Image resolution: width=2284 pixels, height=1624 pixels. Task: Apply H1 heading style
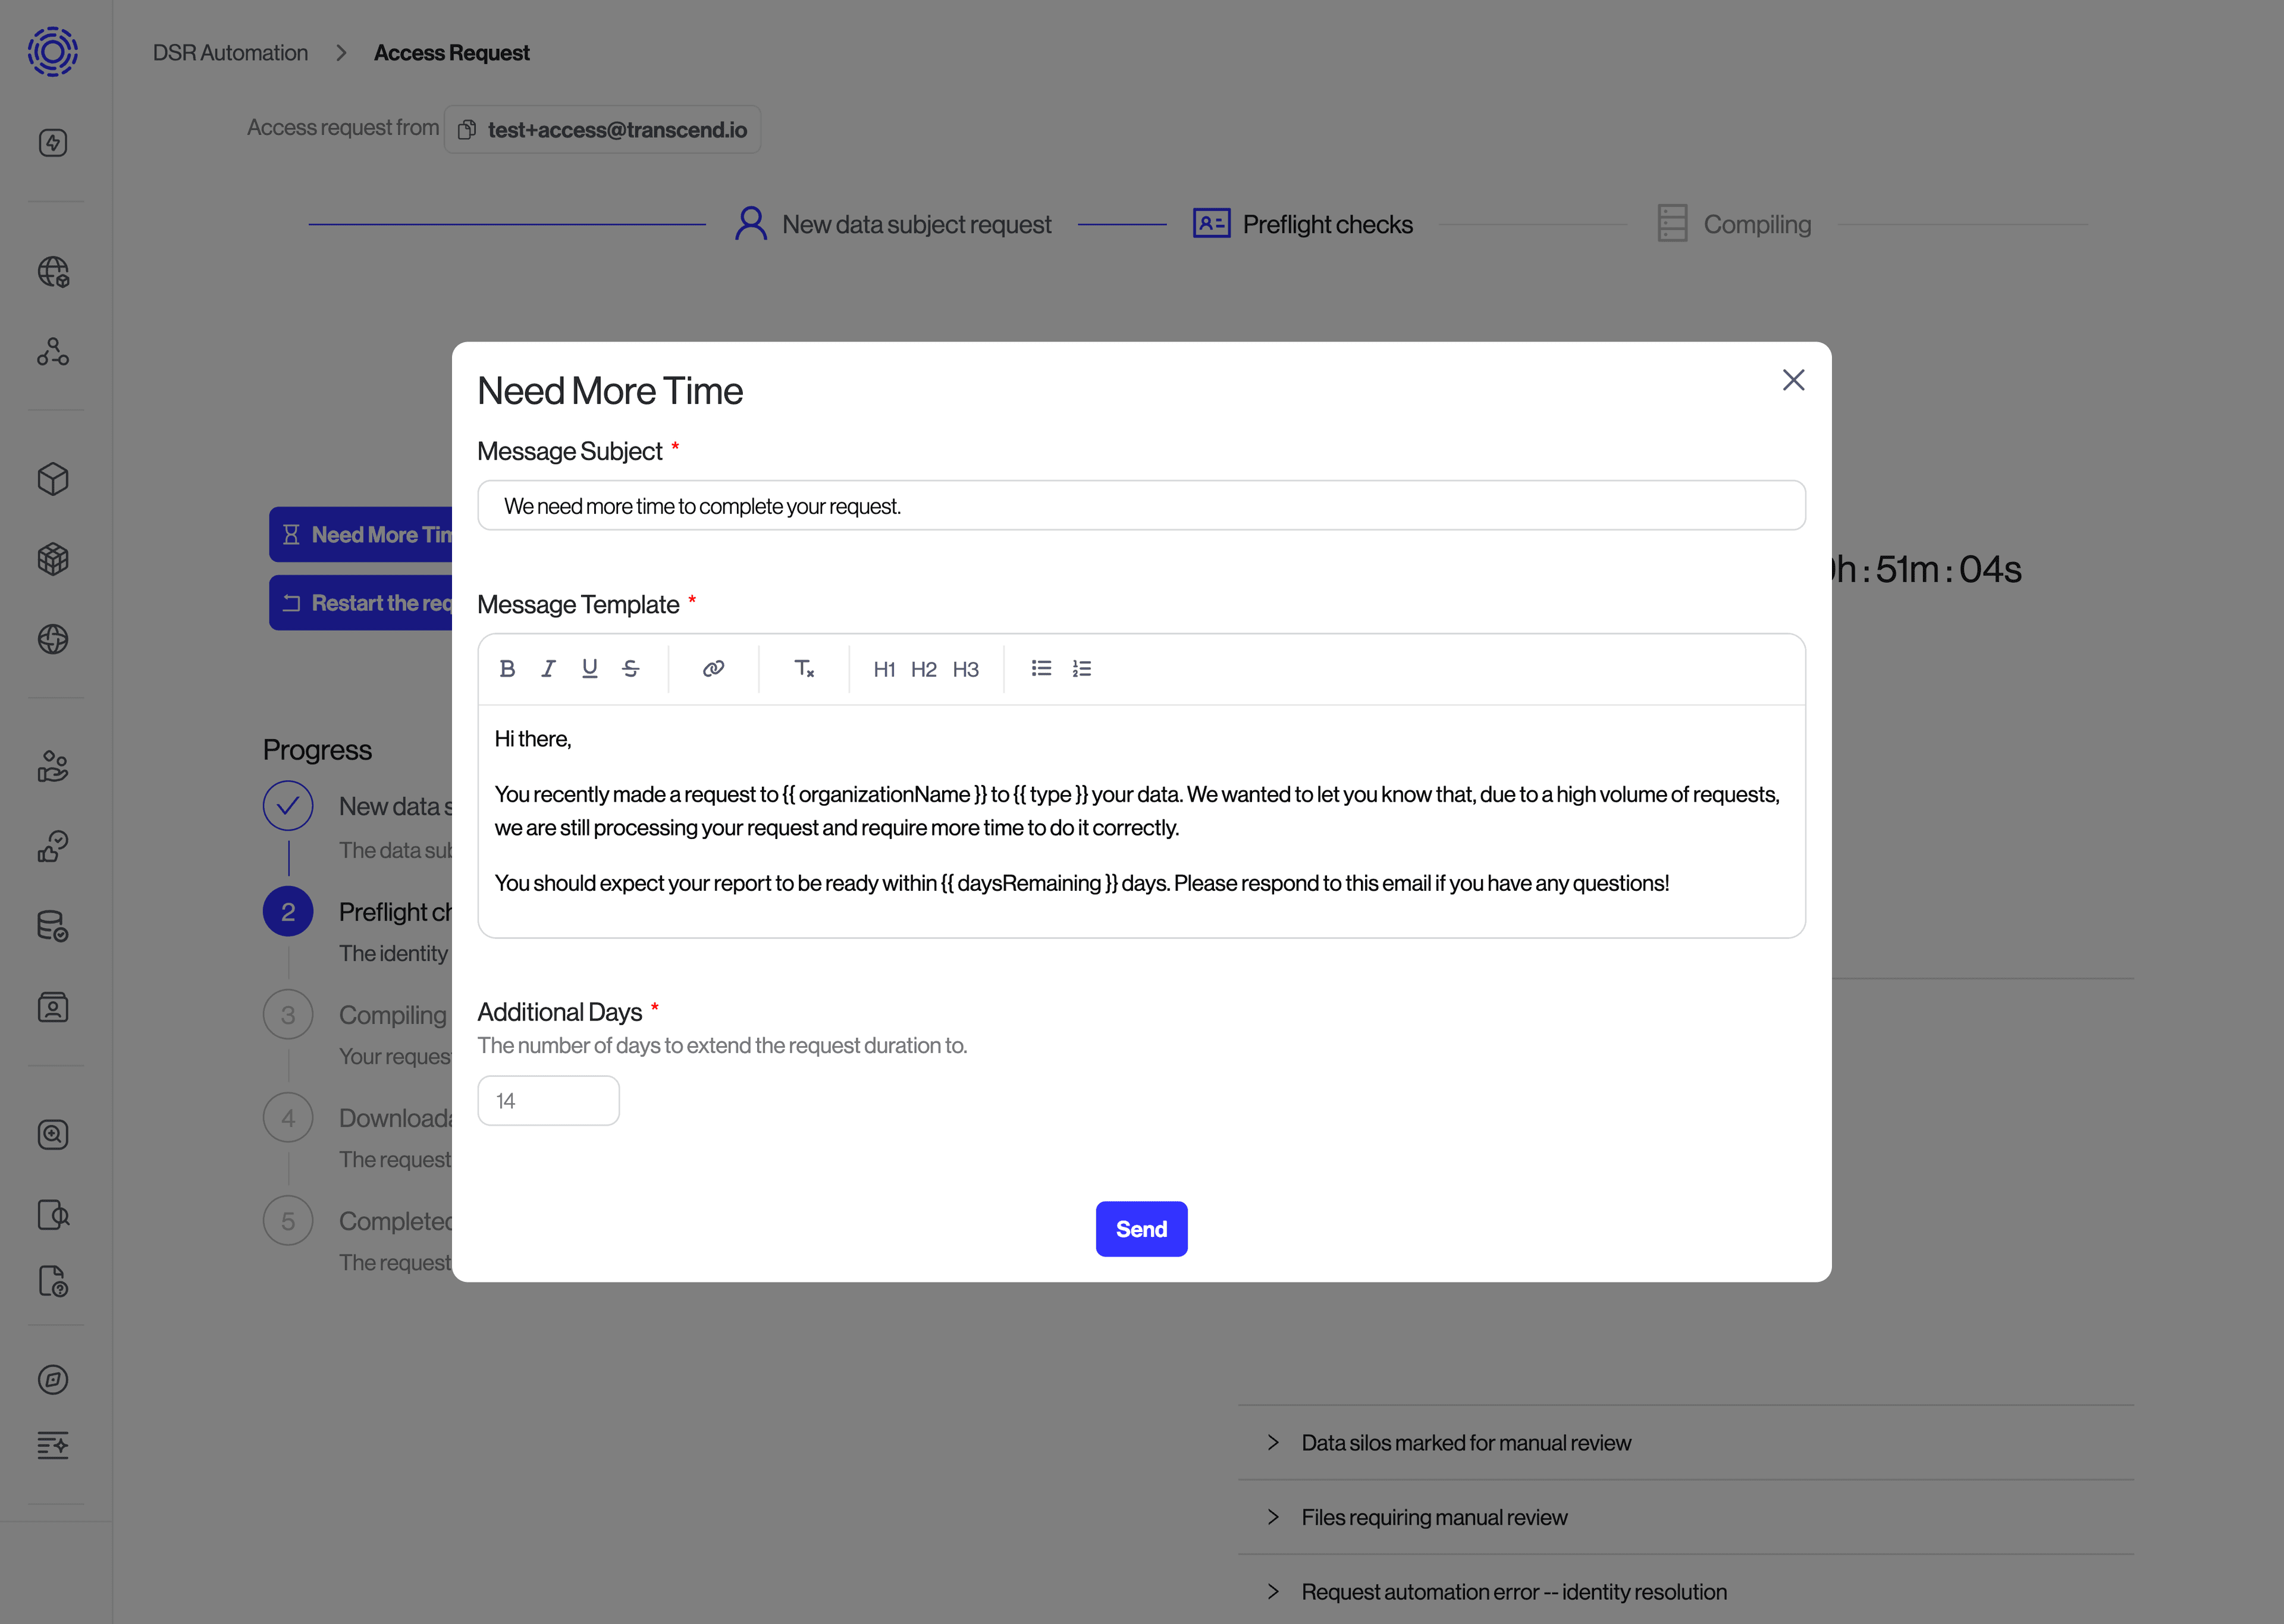[884, 669]
